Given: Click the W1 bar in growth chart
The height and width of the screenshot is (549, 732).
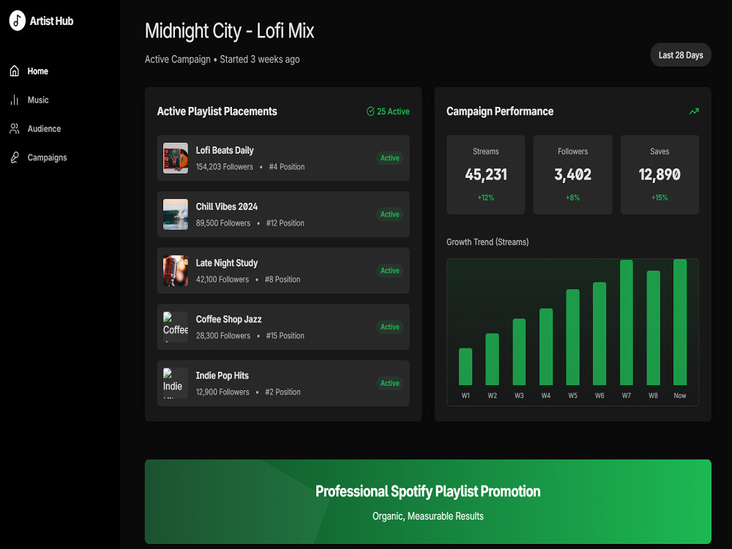Looking at the screenshot, I should 466,367.
